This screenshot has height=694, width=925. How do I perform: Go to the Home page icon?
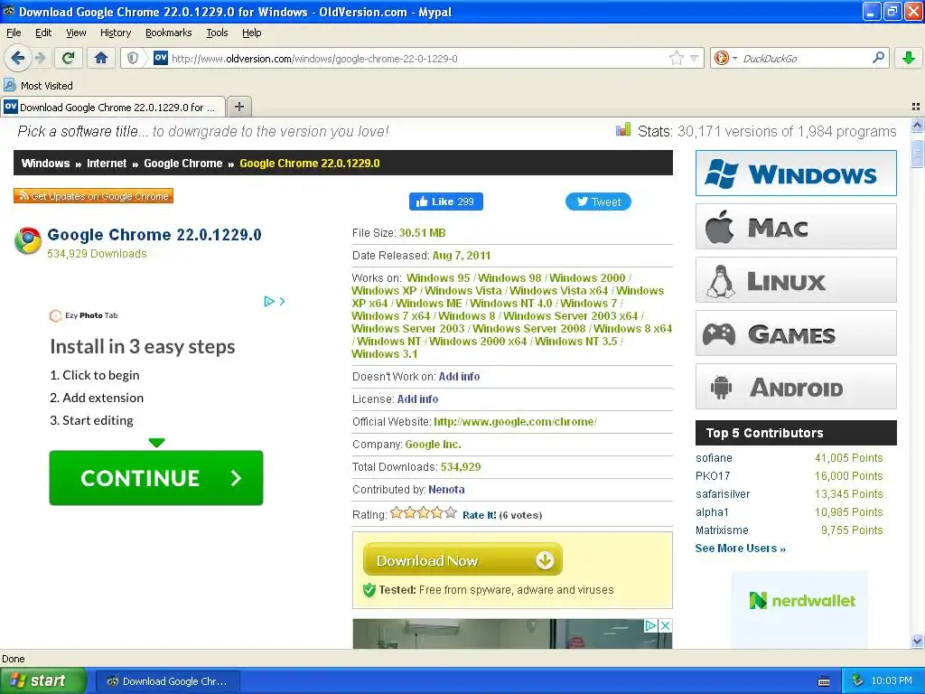pyautogui.click(x=101, y=58)
